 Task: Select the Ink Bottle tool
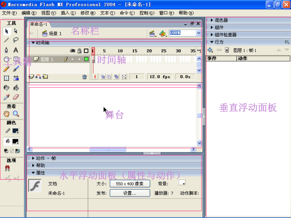(x=6, y=87)
